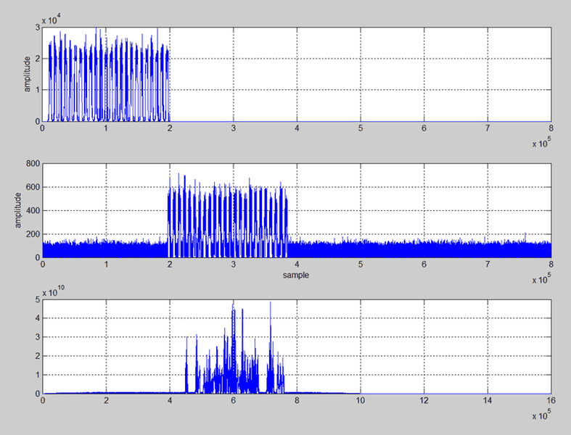
Task: Click the "600" y-axis tick on middle plot
Action: coord(32,187)
